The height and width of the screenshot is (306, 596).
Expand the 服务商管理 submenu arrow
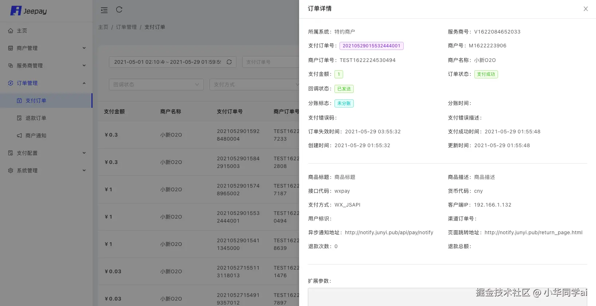click(84, 66)
